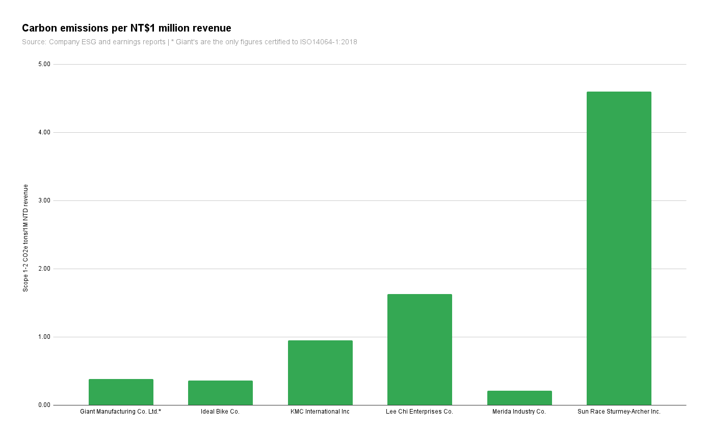Click the chart title 'Carbon emissions per NT$1 million revenue'
708x437 pixels.
pyautogui.click(x=126, y=28)
